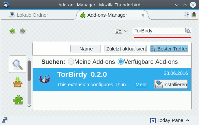Viewport: 199px width, 125px height.
Task: Open the Get Add-ons download box category
Action: (17, 82)
